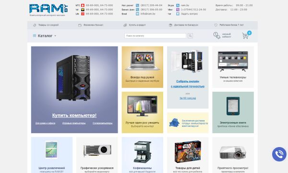Click the cart item count badge

click(x=249, y=33)
